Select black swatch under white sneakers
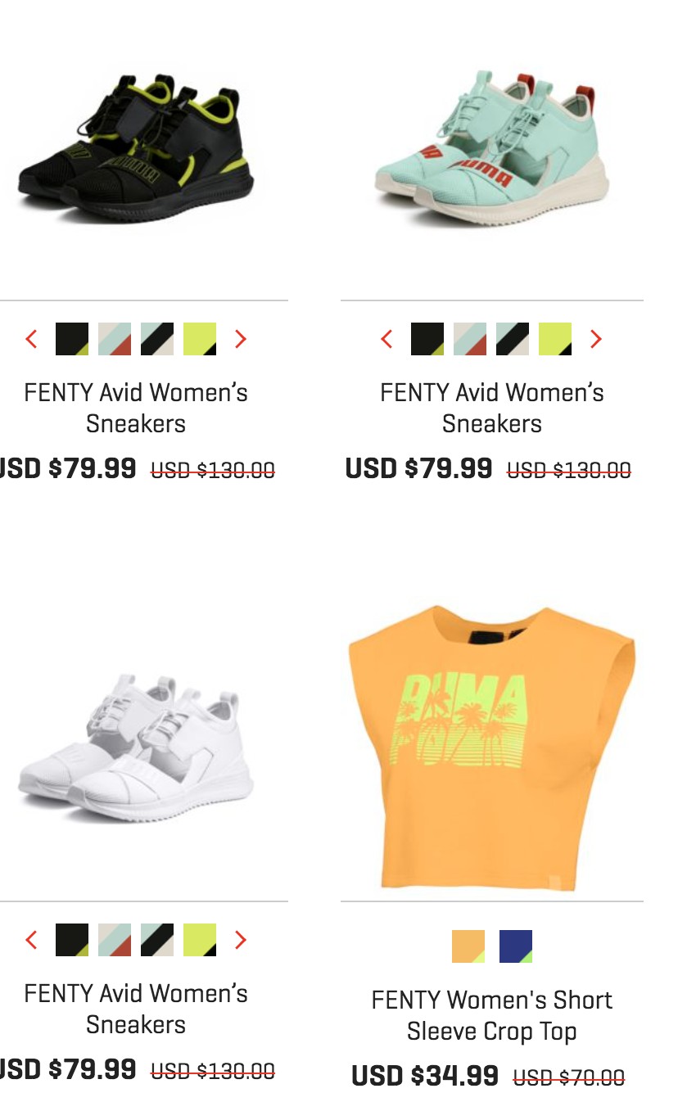Image resolution: width=678 pixels, height=1120 pixels. tap(72, 940)
